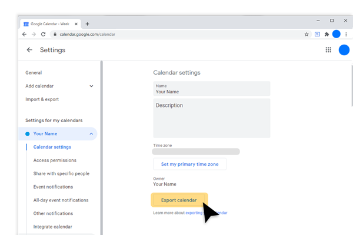View site info via padlock icon
The image size is (353, 235).
point(55,34)
